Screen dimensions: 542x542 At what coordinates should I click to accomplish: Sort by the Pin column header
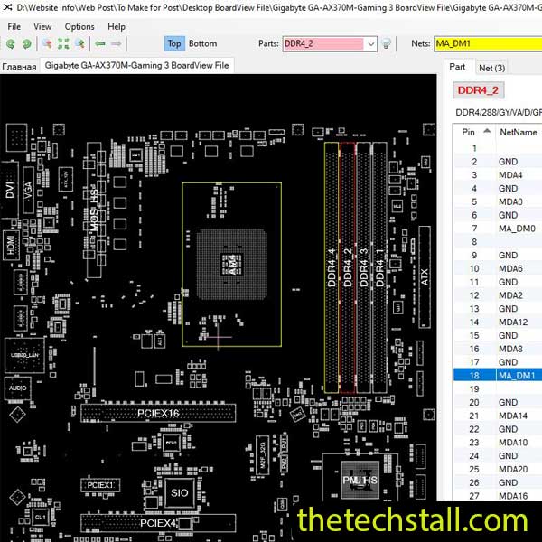click(x=474, y=132)
